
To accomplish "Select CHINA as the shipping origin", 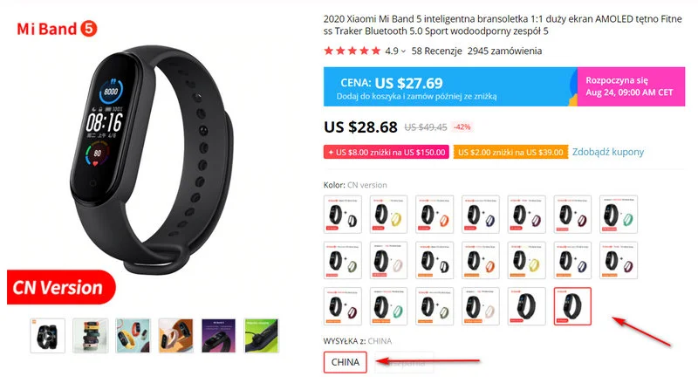I will [x=345, y=362].
